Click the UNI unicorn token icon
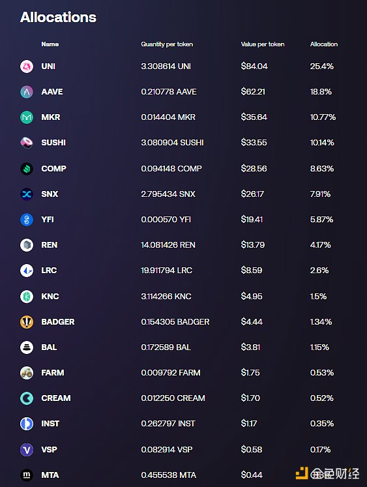 (27, 66)
